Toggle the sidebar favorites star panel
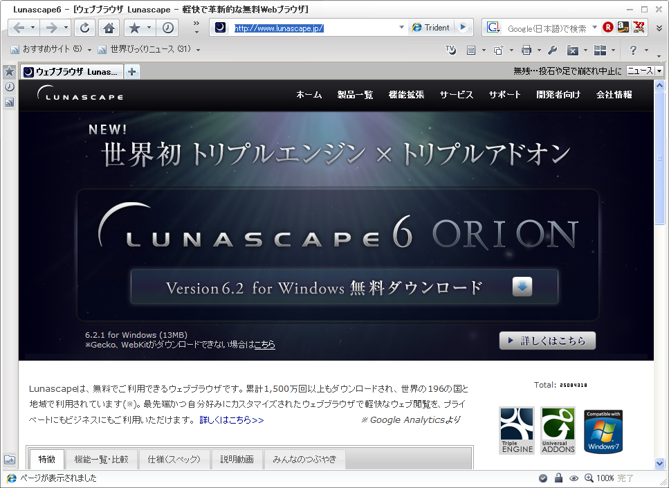Viewport: 669px width, 488px height. click(x=10, y=71)
